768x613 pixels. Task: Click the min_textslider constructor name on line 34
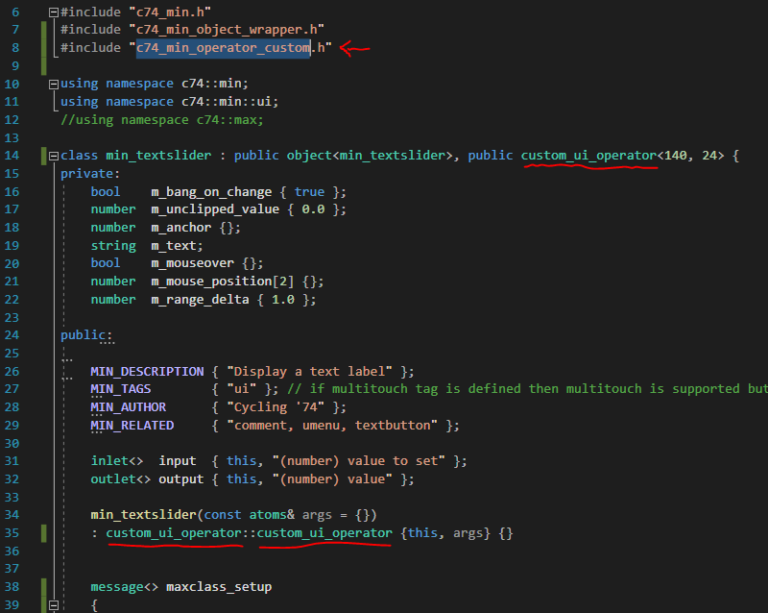[x=143, y=514]
